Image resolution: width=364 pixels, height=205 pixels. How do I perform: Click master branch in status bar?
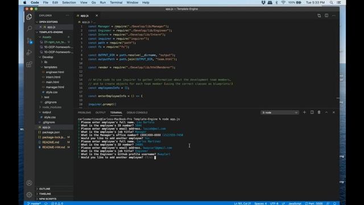pos(34,203)
